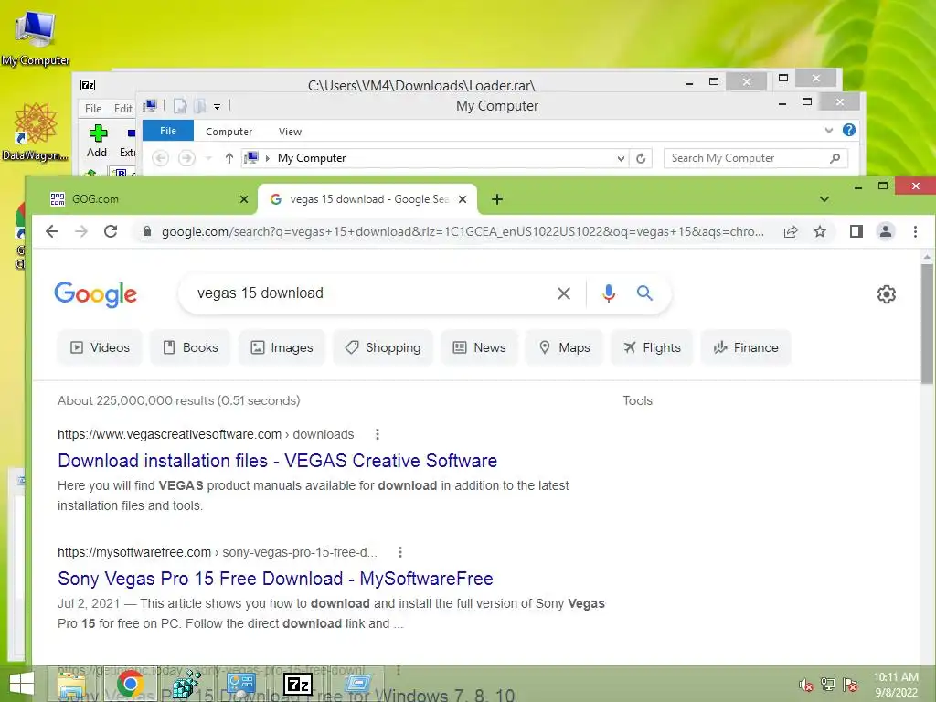This screenshot has height=702, width=936.
Task: Open Chrome three-dot menu
Action: point(915,231)
